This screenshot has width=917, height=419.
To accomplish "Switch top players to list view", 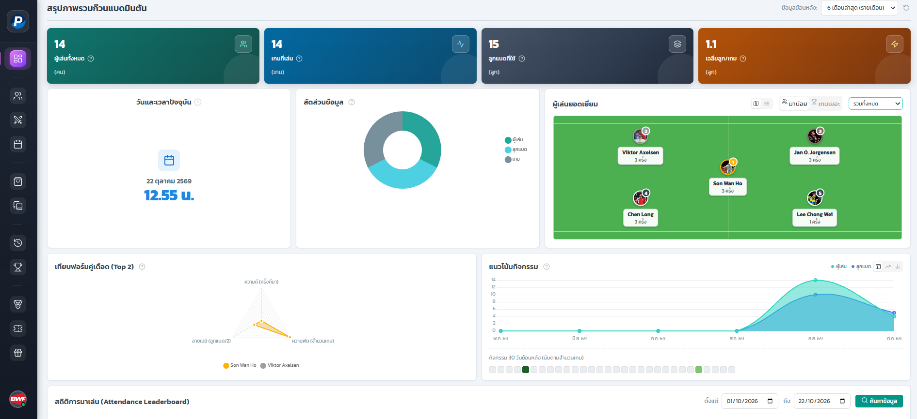I will [767, 104].
